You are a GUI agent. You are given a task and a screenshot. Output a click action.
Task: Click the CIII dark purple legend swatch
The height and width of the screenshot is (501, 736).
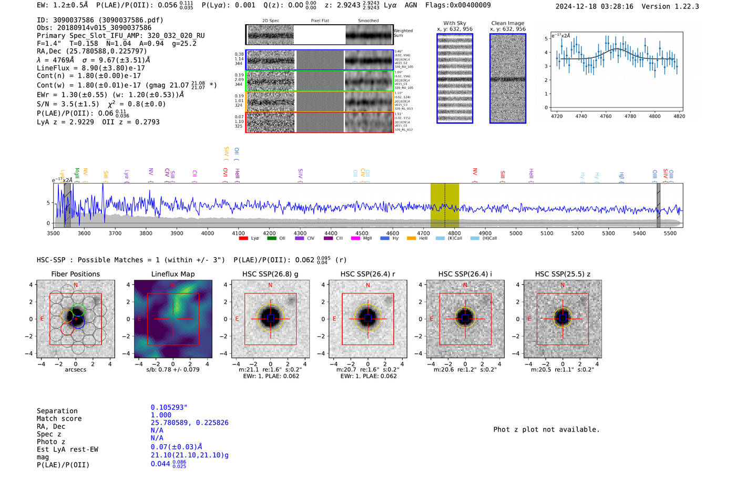pos(328,238)
